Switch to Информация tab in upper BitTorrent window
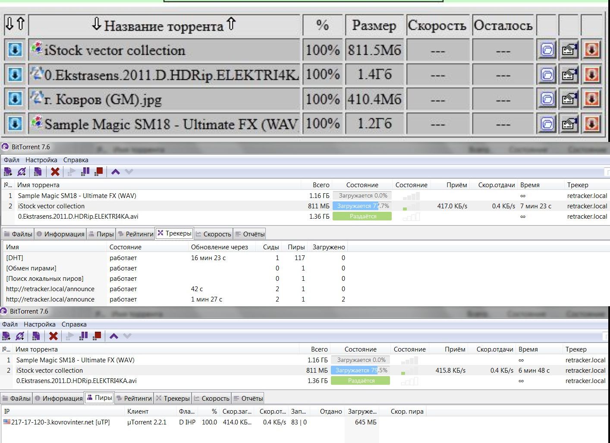The height and width of the screenshot is (443, 610). coord(60,234)
